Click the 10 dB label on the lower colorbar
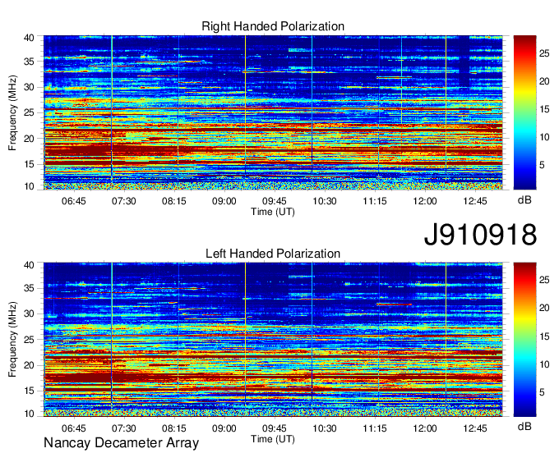 click(544, 364)
